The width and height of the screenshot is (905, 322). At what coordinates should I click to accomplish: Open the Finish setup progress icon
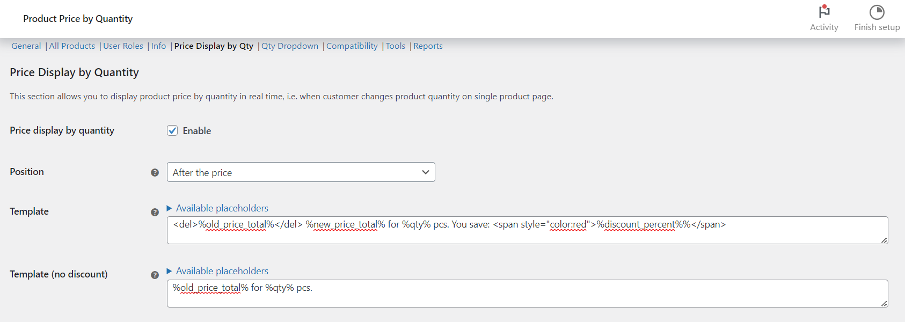click(x=877, y=12)
